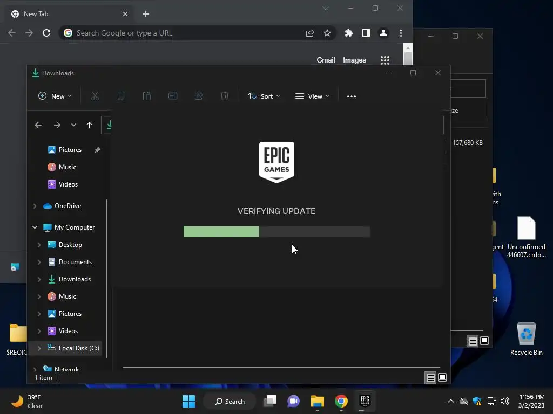Toggle details view in the background Explorer window
The image size is (553, 414).
point(473,341)
